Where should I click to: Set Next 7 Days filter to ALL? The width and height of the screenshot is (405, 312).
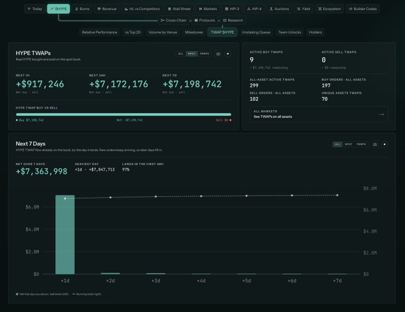click(x=337, y=144)
